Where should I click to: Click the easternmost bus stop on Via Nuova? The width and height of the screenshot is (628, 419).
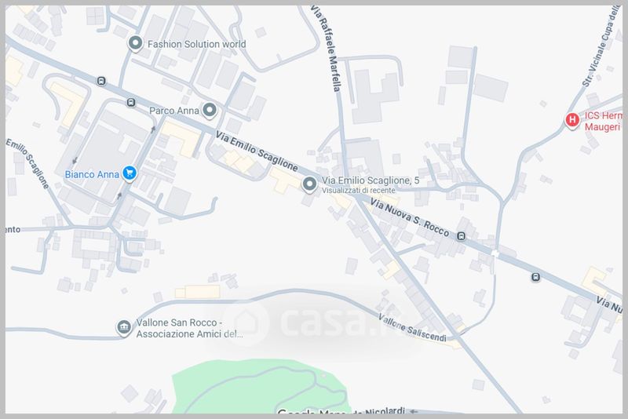(535, 277)
